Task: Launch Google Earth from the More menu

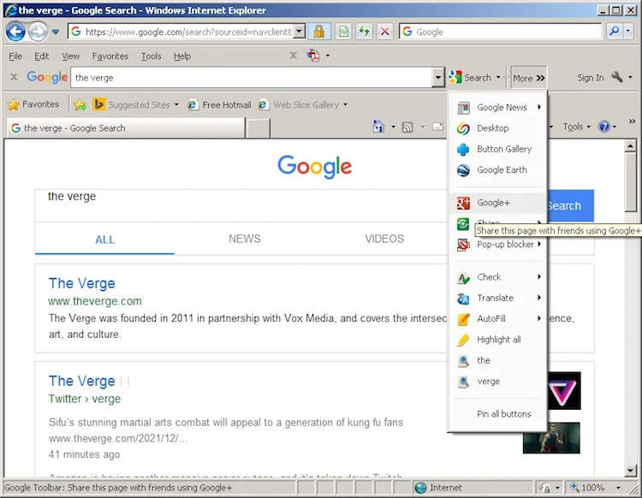Action: [501, 170]
